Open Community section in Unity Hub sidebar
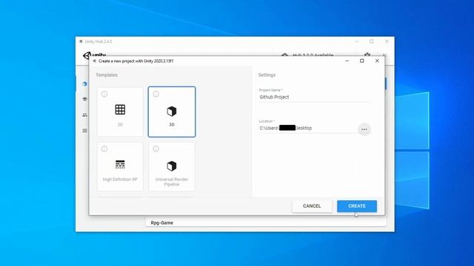Viewport: 474px width, 266px height. point(84,115)
